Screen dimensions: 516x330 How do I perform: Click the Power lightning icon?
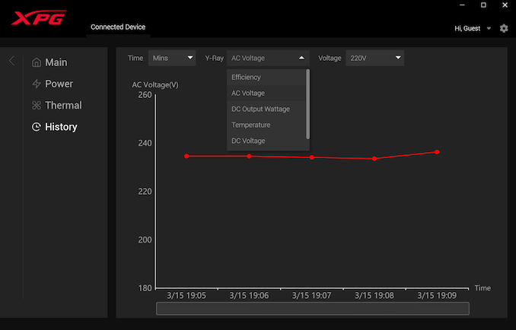(x=36, y=84)
